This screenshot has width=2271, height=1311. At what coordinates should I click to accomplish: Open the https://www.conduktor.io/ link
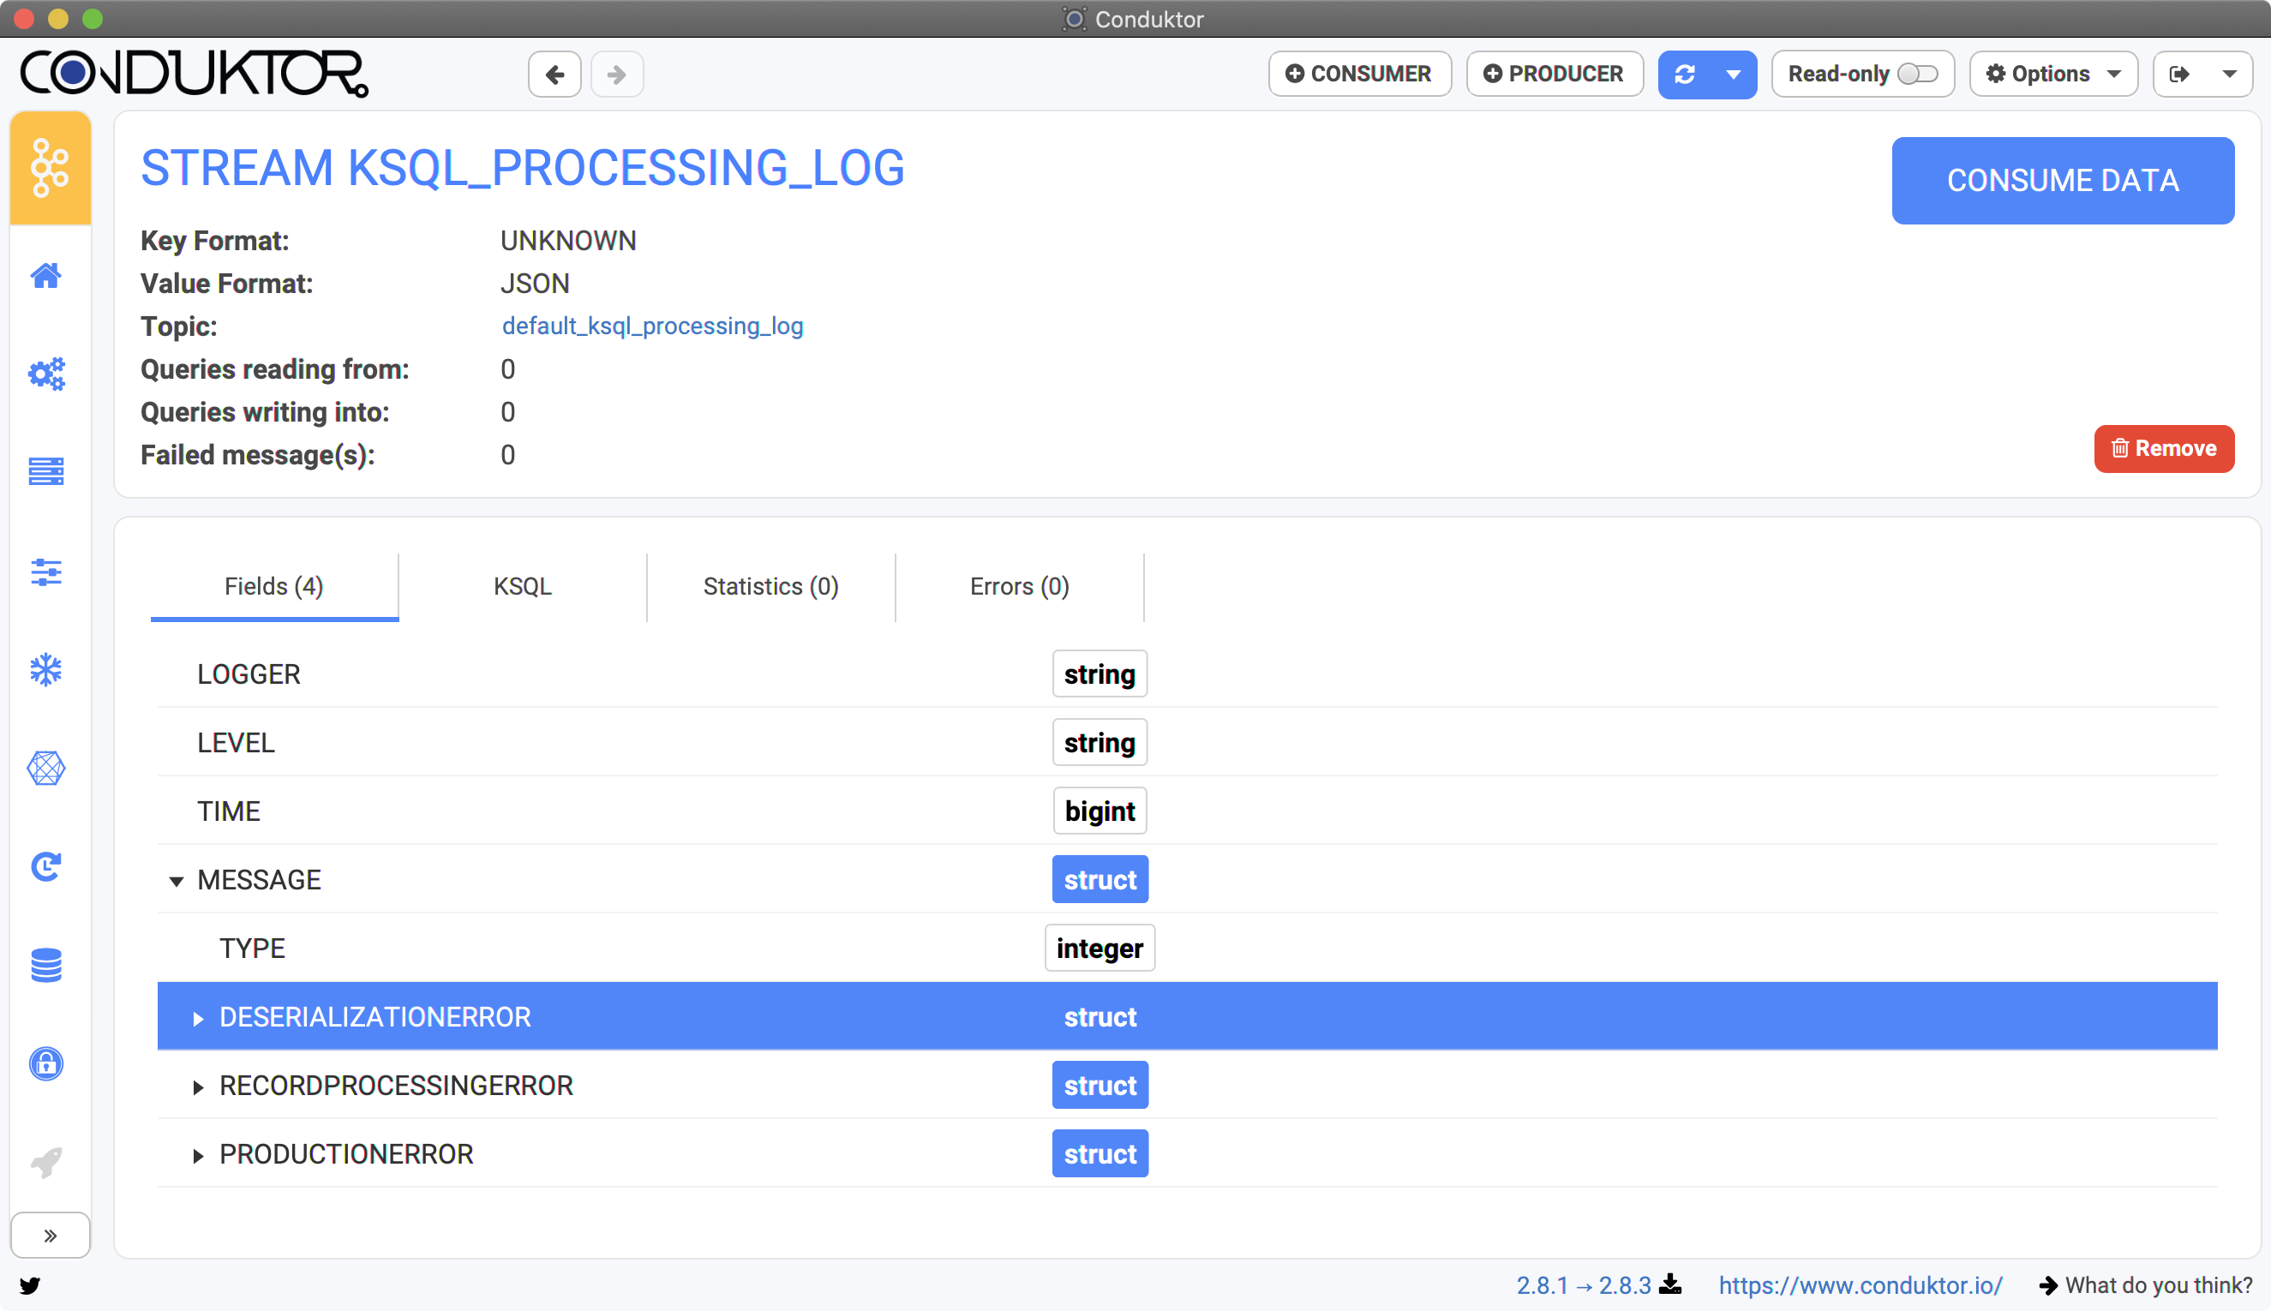(1861, 1285)
